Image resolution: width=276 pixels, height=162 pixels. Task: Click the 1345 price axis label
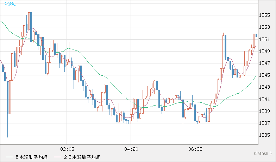point(264,75)
